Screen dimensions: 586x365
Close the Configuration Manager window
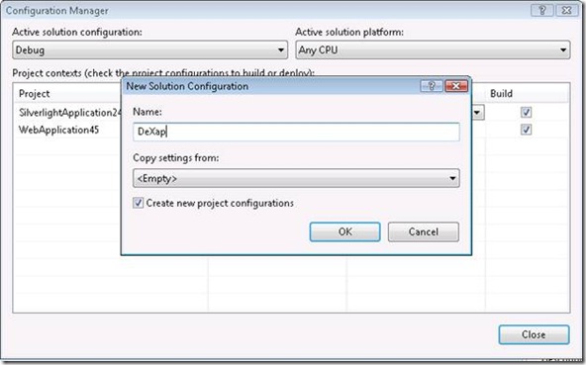point(567,11)
